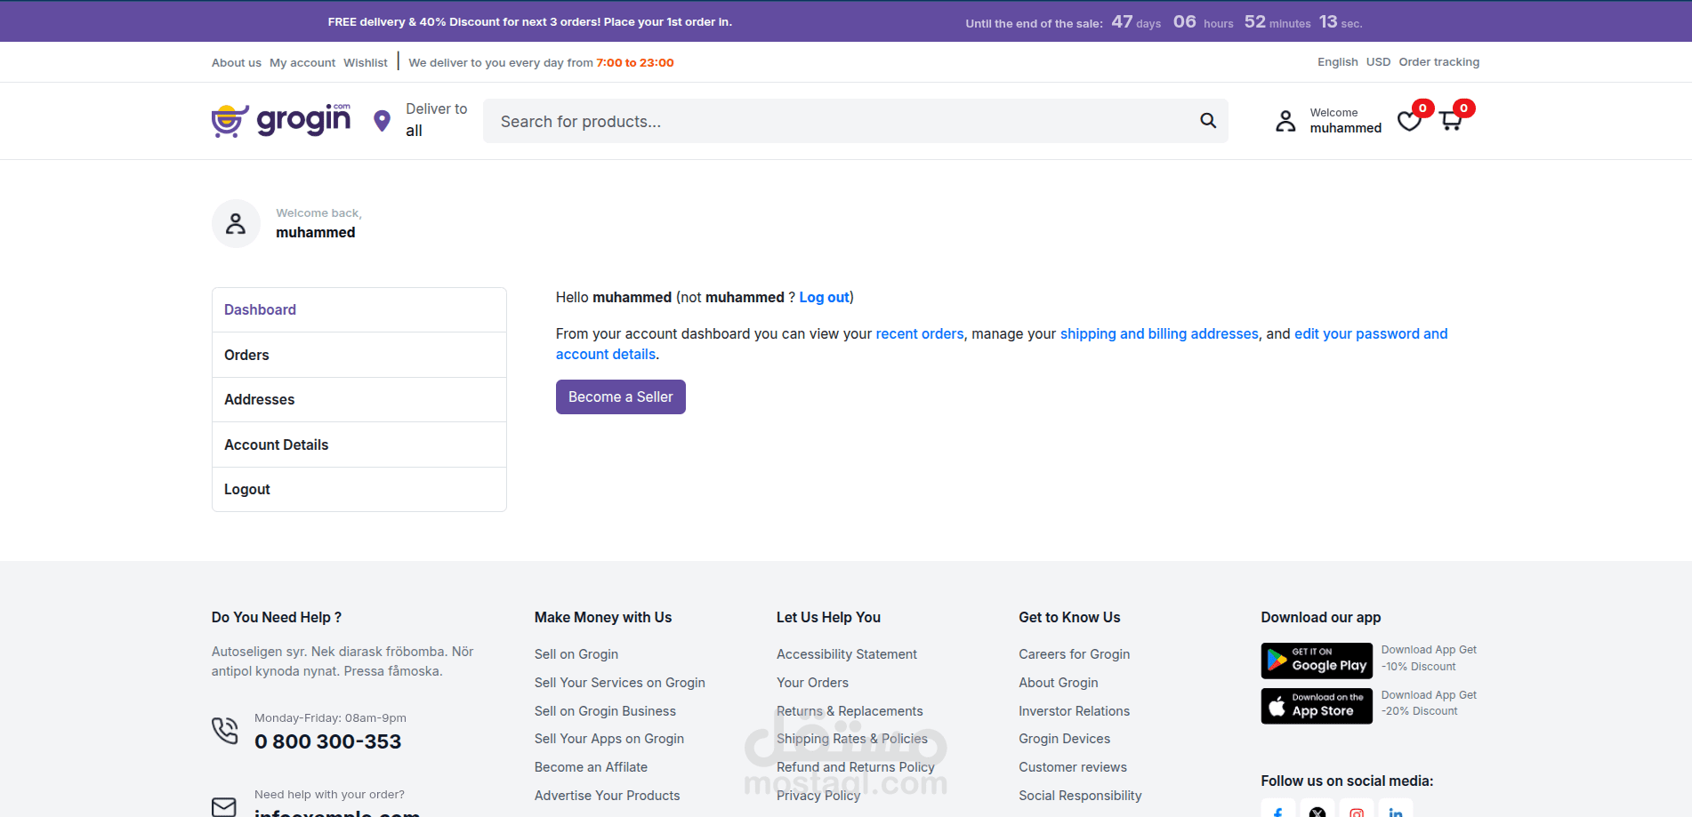This screenshot has height=817, width=1692.
Task: Click the Become a Seller button
Action: pyautogui.click(x=620, y=396)
